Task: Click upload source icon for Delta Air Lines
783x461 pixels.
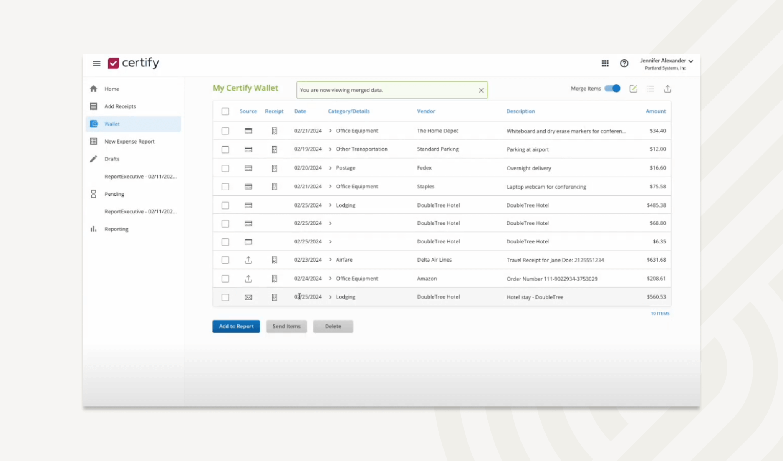Action: coord(248,260)
